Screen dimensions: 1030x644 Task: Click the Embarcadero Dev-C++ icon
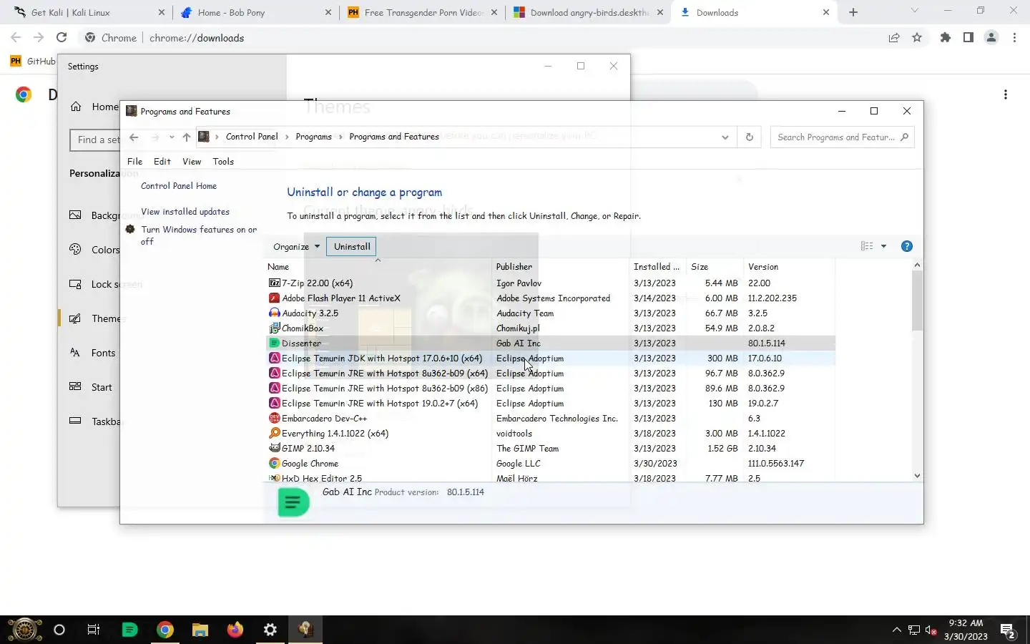274,418
